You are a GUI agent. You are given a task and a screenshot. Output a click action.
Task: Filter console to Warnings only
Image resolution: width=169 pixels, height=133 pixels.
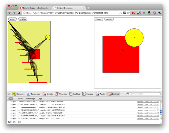point(30,99)
